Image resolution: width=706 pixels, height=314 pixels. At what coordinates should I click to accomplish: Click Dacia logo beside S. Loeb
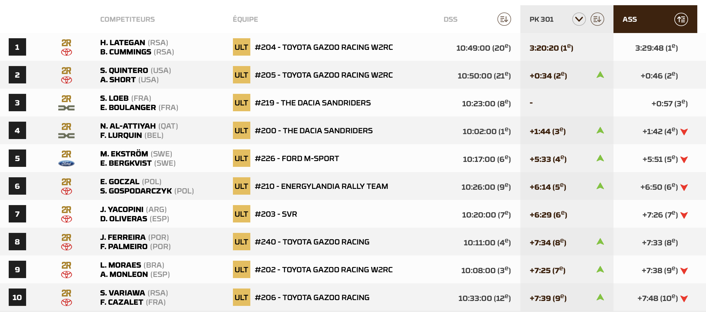(66, 108)
